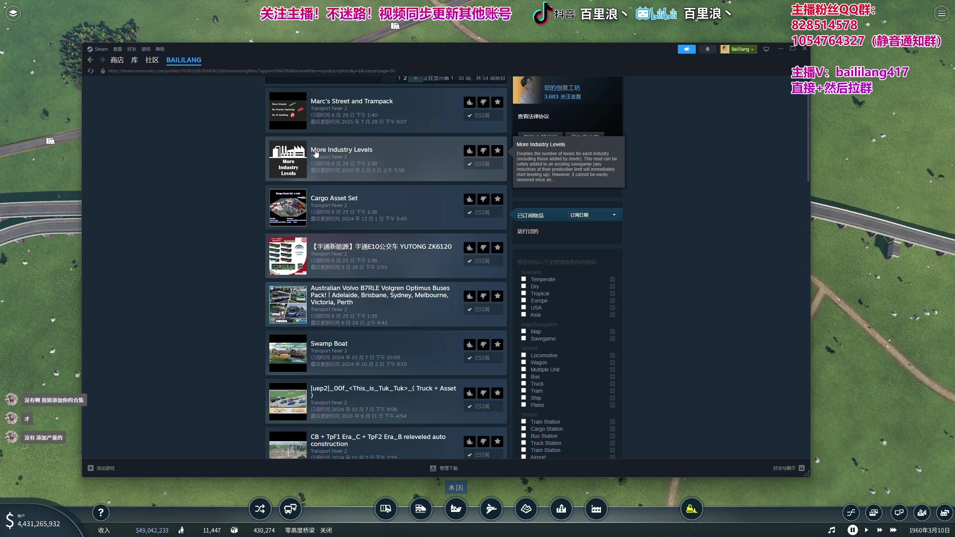Favorite the YUTONG ZK6120 bus mod

497,247
